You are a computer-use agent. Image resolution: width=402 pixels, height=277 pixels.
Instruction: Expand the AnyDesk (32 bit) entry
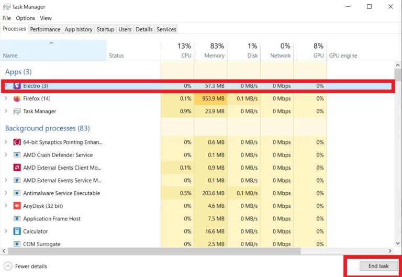[x=6, y=206]
